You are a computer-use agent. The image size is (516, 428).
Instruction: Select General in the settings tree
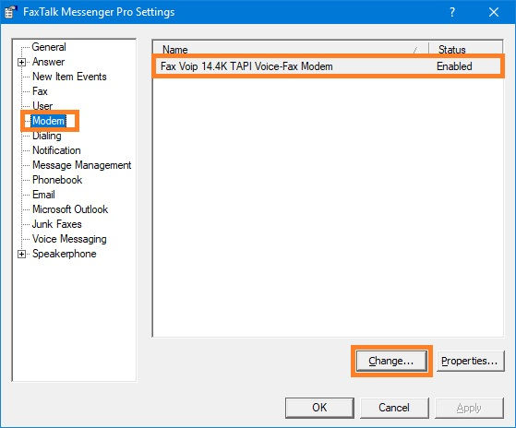(x=49, y=47)
